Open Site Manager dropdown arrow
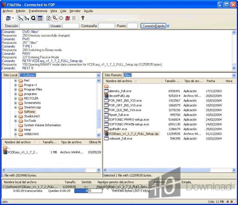The width and height of the screenshot is (238, 205). click(x=13, y=18)
